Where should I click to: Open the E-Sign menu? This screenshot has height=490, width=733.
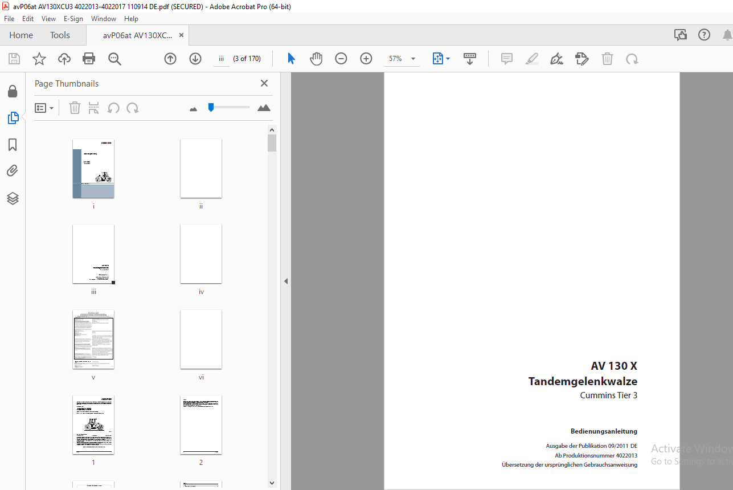(73, 19)
